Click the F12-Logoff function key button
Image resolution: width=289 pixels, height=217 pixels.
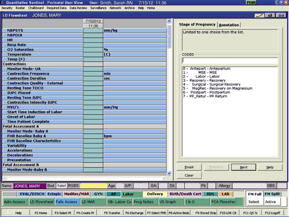pyautogui.click(x=273, y=213)
